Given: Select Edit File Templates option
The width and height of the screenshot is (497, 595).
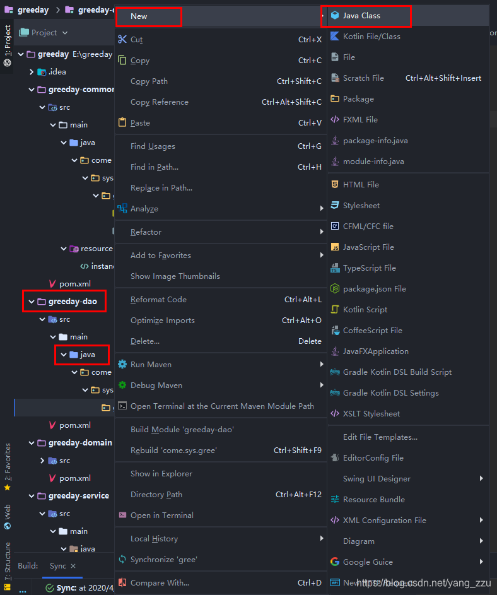Looking at the screenshot, I should click(x=408, y=437).
